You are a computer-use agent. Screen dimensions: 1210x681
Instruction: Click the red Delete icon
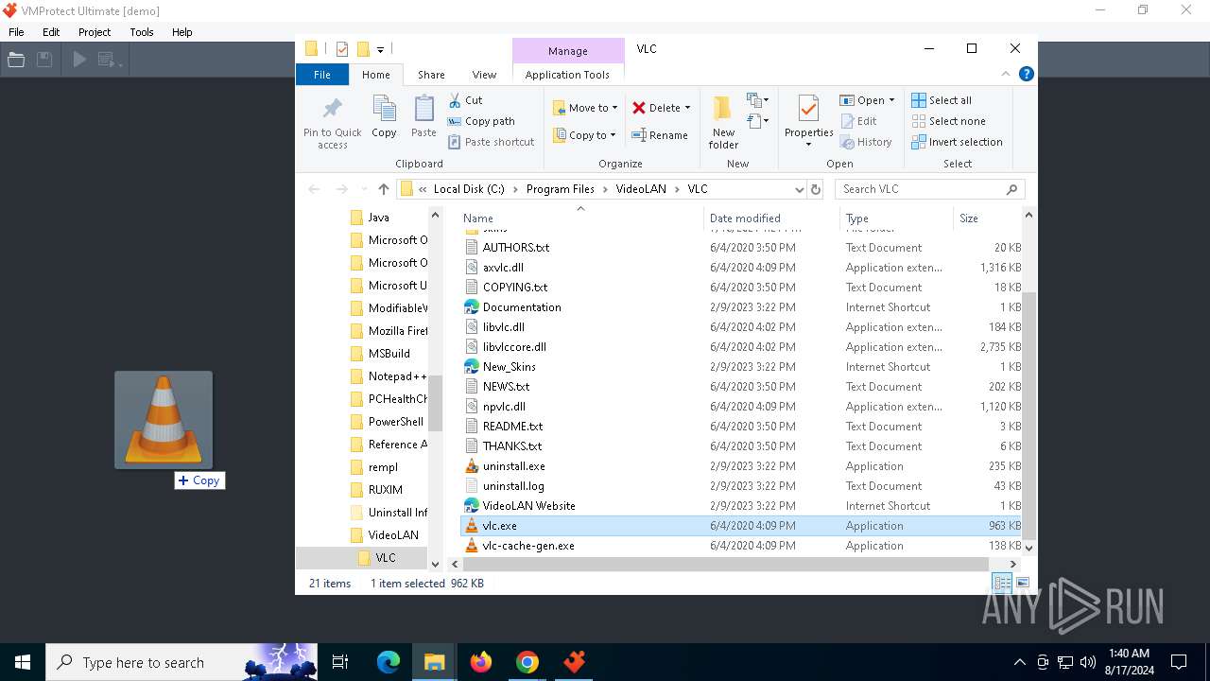tap(639, 108)
